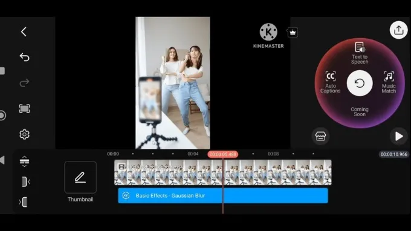The height and width of the screenshot is (231, 411).
Task: Open Thumbnail editor pencil box
Action: (x=80, y=177)
